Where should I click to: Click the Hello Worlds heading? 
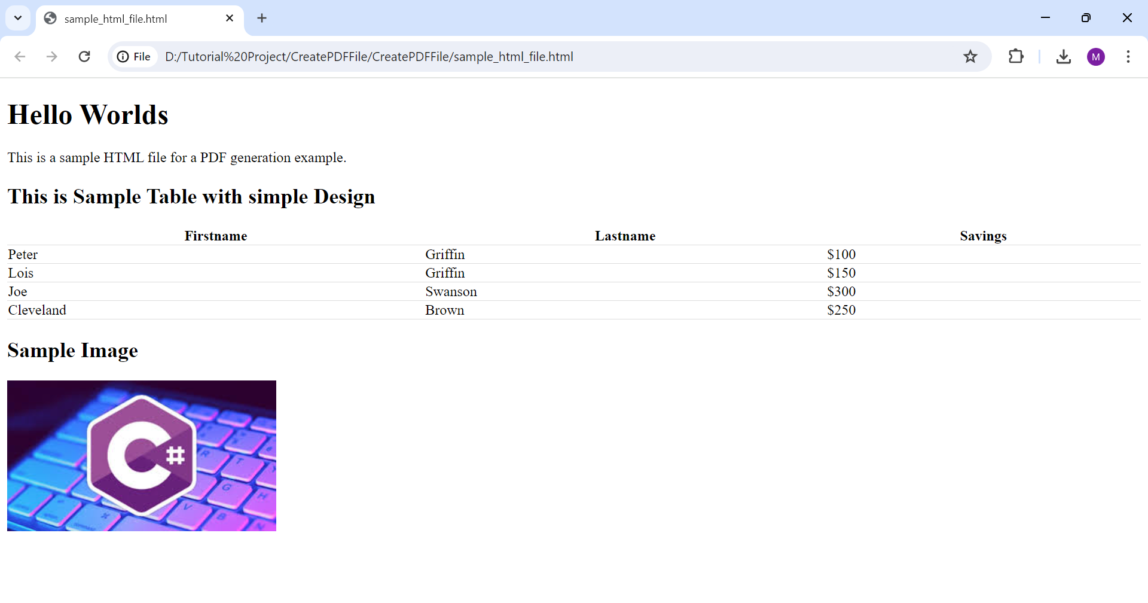click(x=88, y=115)
